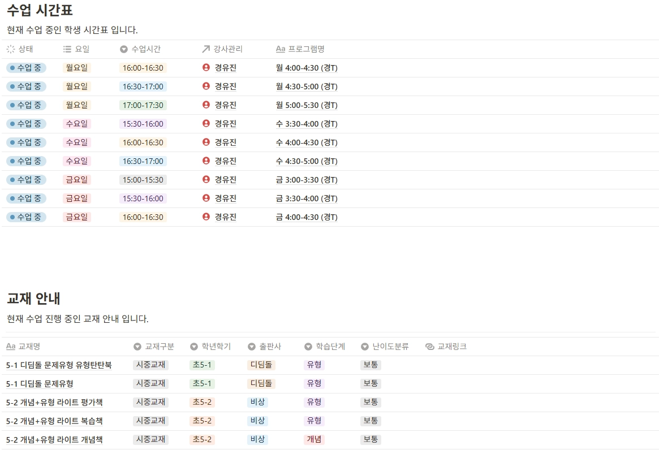
Task: Open the 교재구분 column header menu
Action: pyautogui.click(x=154, y=347)
